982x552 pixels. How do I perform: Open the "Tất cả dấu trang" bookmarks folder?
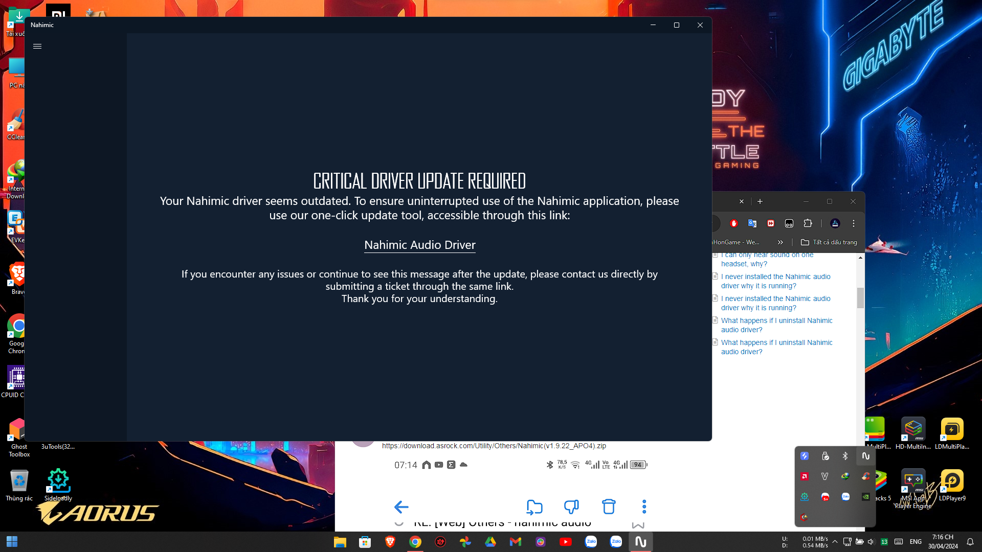[x=829, y=242]
